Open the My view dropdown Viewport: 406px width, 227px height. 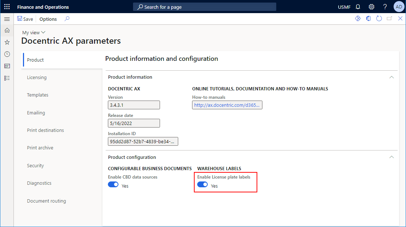pyautogui.click(x=34, y=33)
